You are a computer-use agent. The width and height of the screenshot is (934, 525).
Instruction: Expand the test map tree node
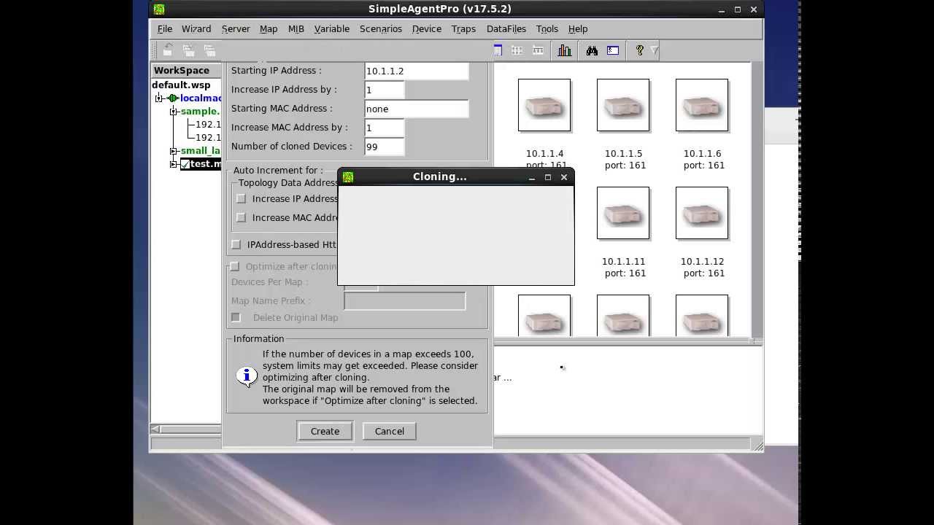(174, 164)
